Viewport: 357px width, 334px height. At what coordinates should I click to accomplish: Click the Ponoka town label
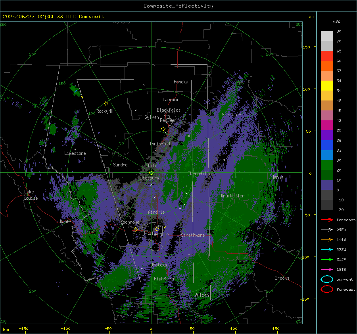point(181,82)
